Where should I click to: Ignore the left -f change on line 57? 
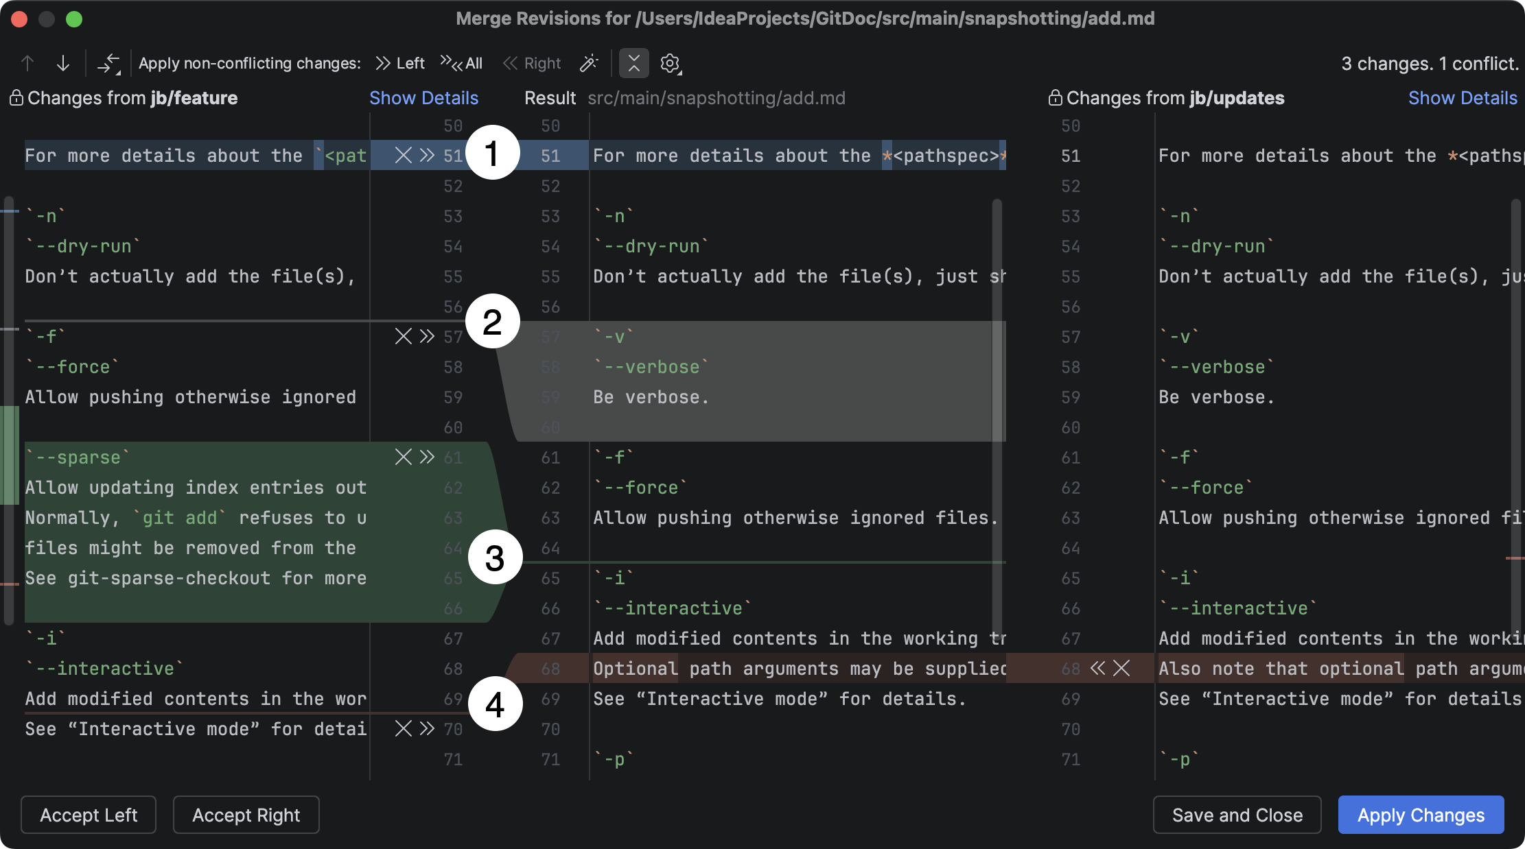click(x=404, y=336)
